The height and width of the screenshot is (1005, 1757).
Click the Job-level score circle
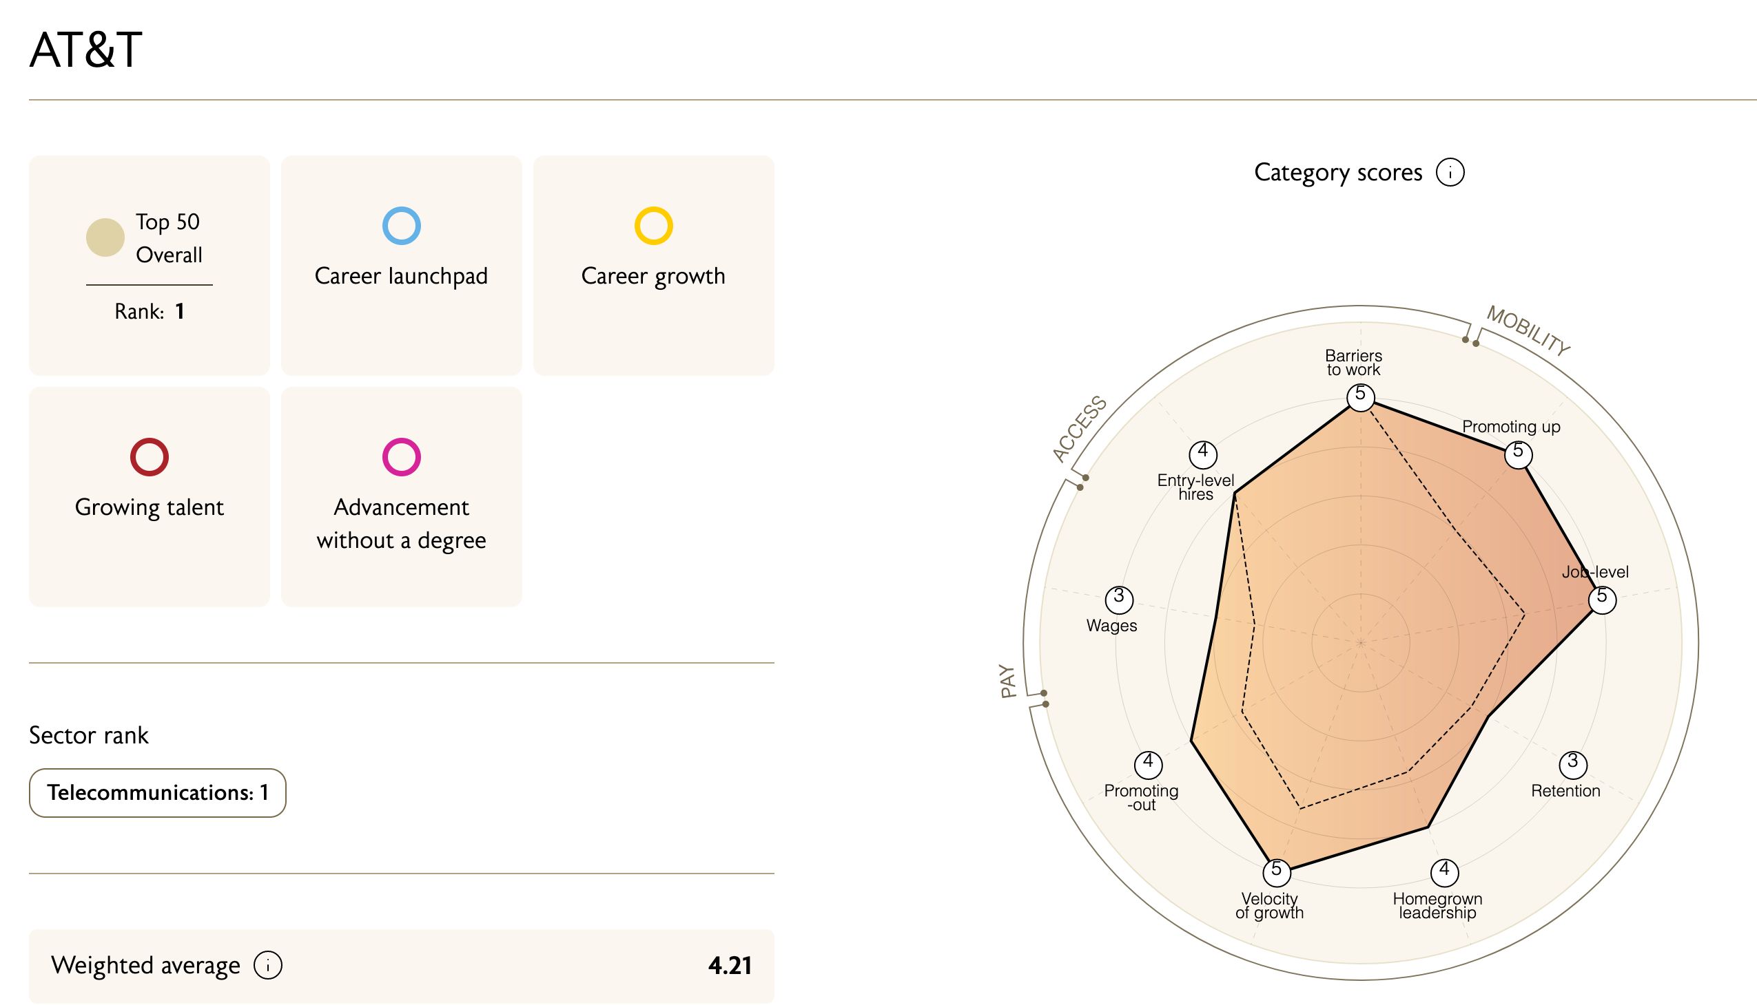click(1602, 598)
